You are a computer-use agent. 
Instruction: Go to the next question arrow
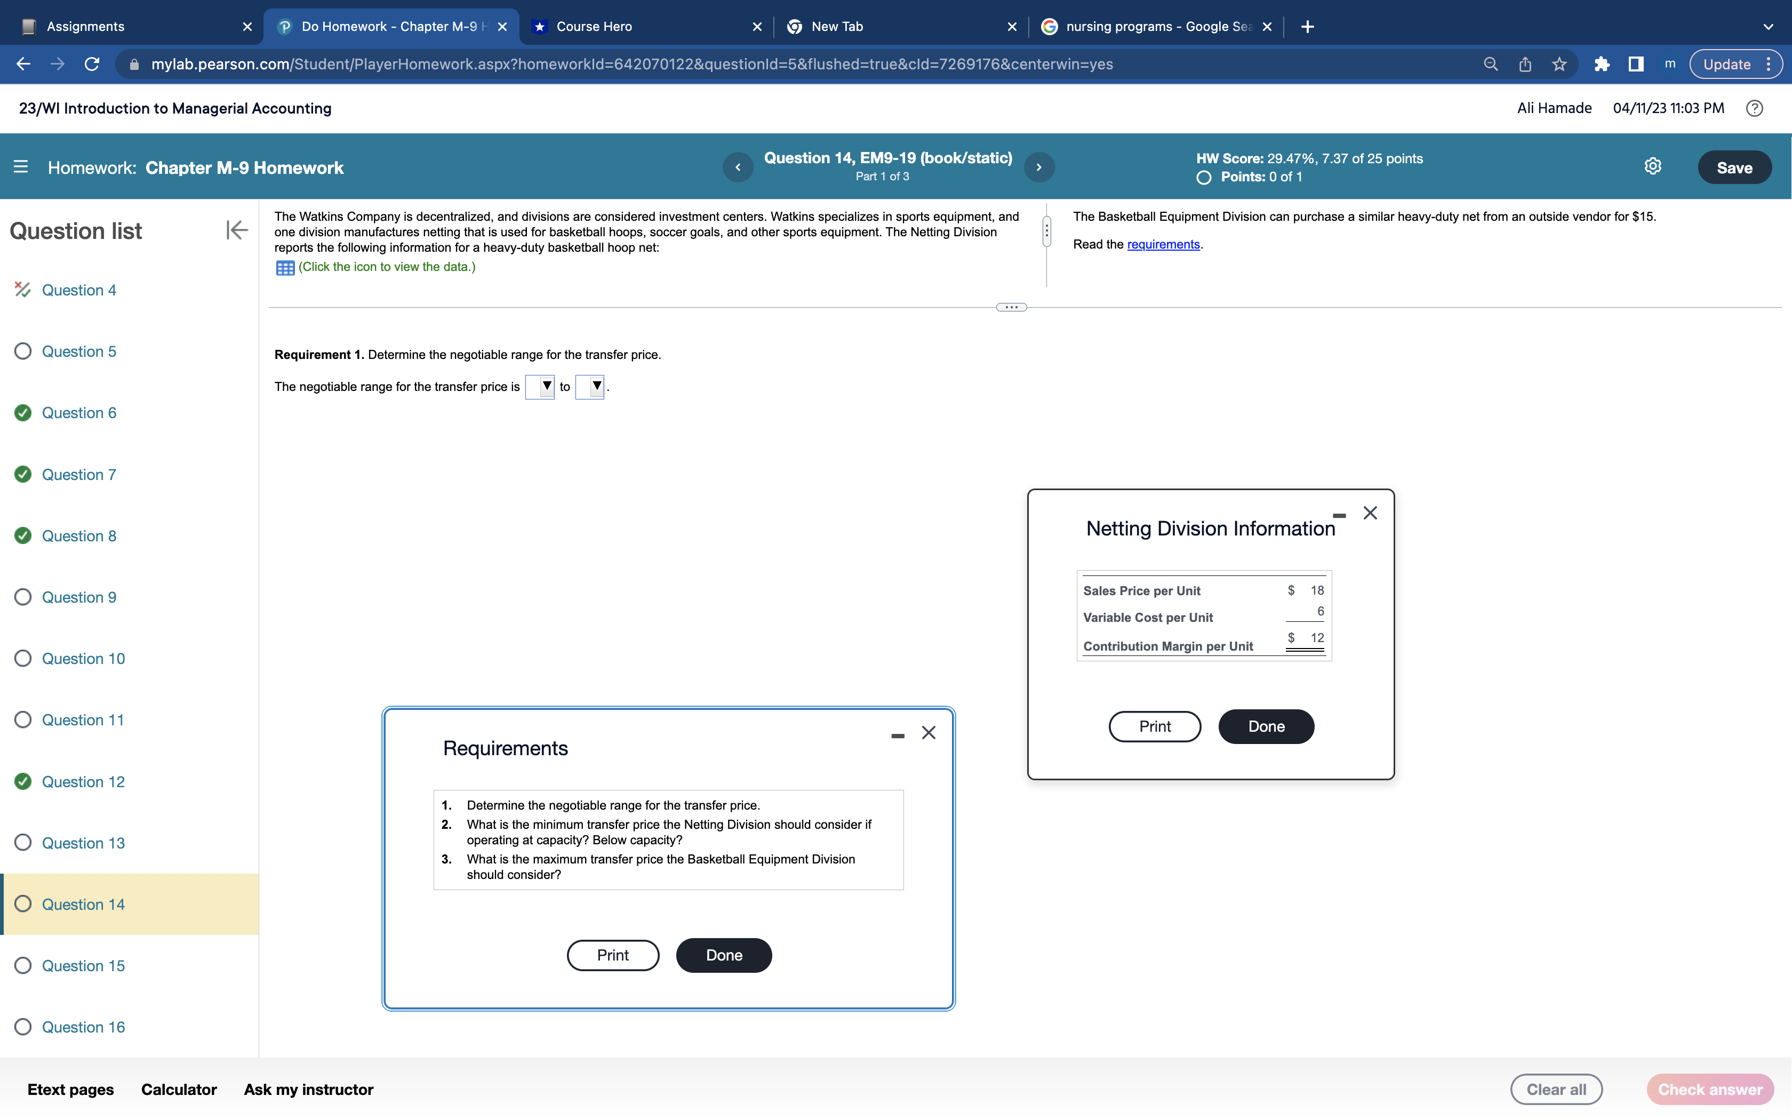1039,167
